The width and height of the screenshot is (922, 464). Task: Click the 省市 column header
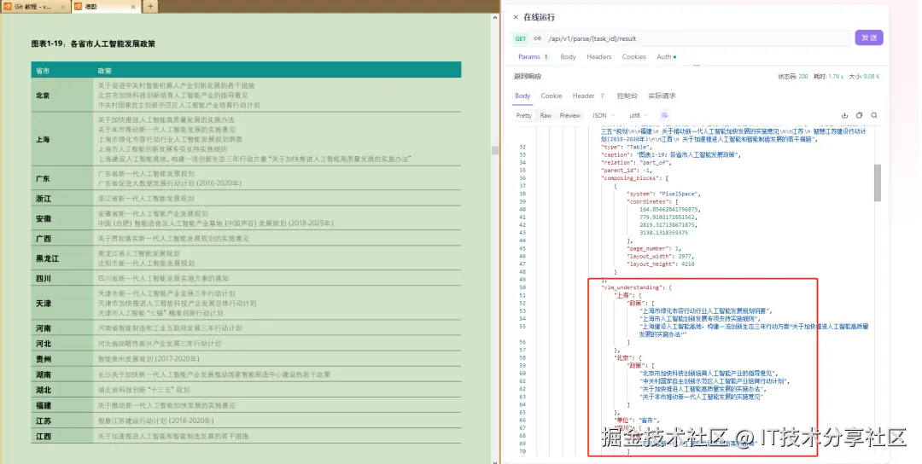[x=43, y=71]
